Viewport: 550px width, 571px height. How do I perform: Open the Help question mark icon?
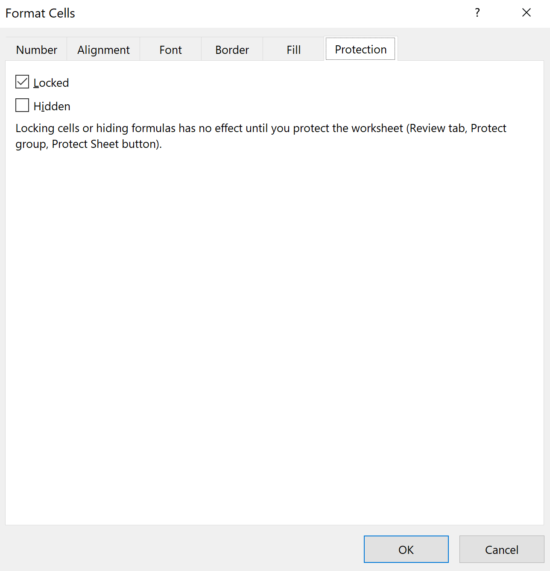click(477, 13)
